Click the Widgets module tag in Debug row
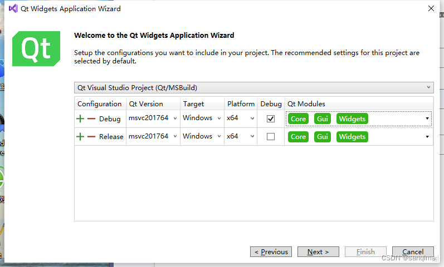444x267 pixels. [352, 119]
